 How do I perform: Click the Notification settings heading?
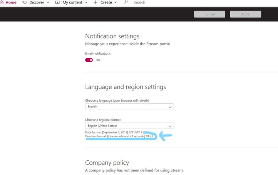click(x=112, y=36)
